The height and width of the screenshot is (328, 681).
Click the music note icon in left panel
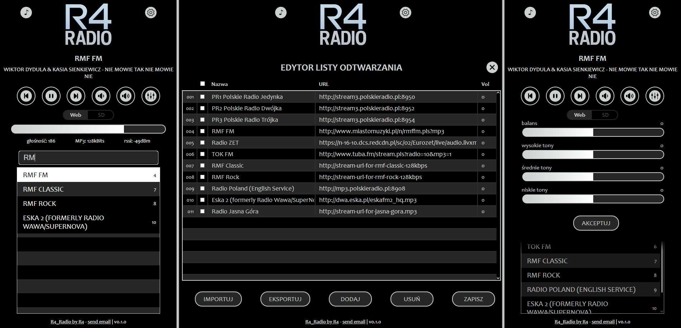(26, 13)
